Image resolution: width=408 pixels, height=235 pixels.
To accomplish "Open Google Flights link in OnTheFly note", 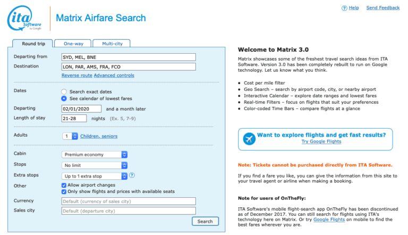I will [x=329, y=220].
